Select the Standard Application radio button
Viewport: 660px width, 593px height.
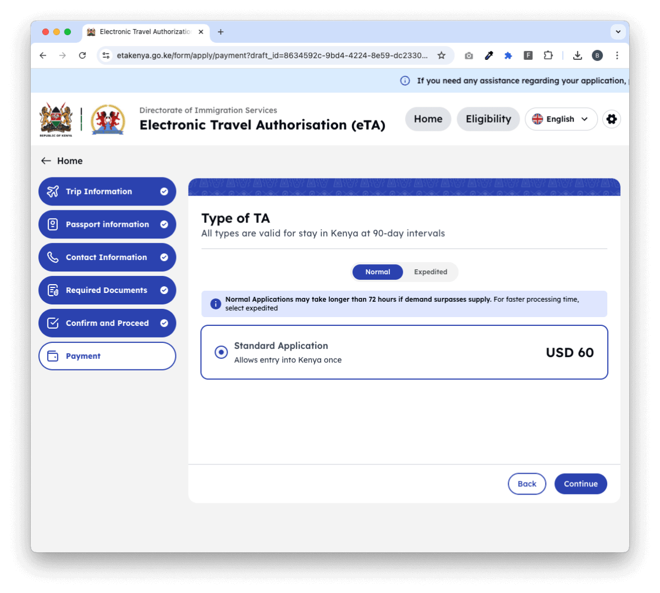pyautogui.click(x=221, y=352)
